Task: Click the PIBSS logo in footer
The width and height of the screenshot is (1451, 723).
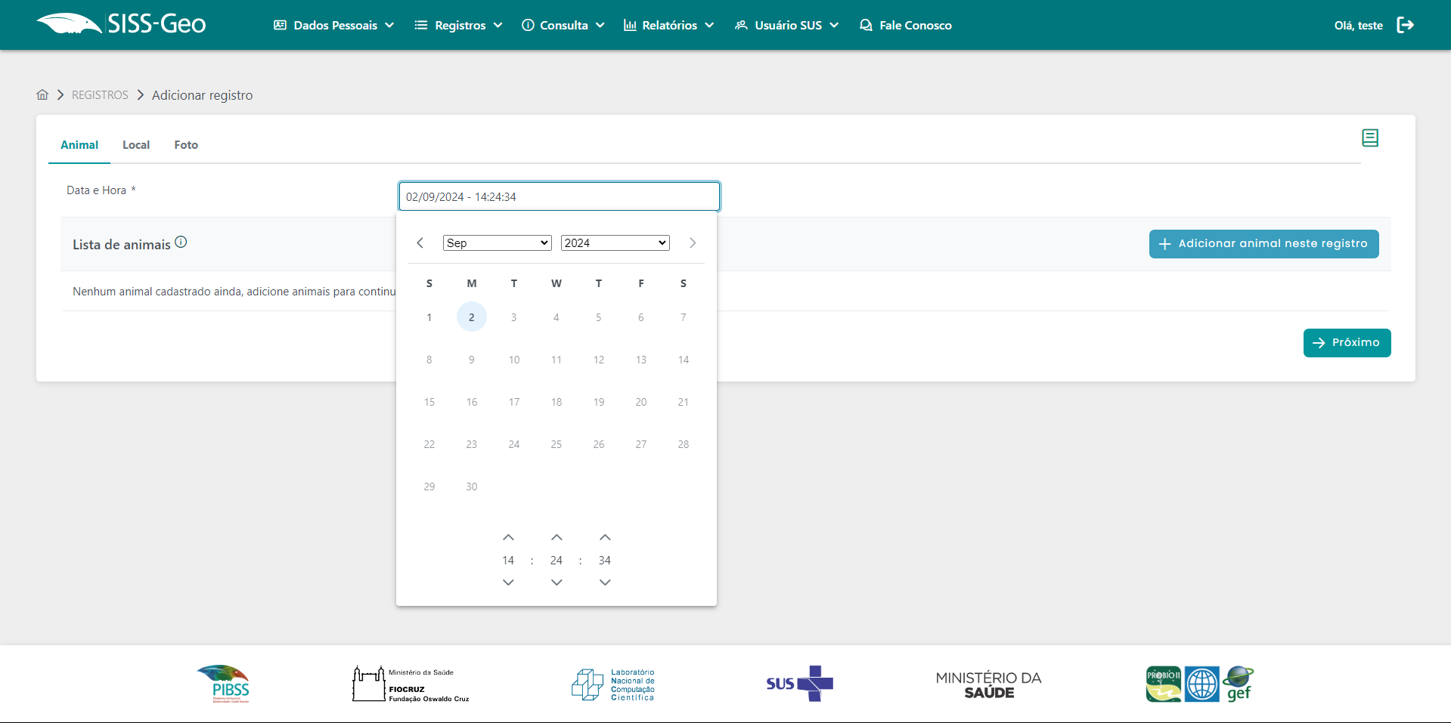Action: click(224, 684)
